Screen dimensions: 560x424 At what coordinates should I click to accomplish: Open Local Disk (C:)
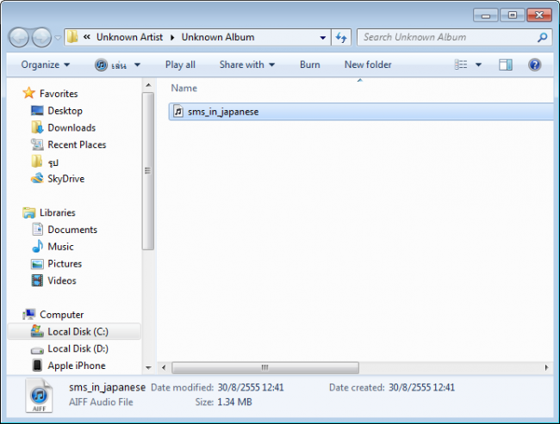pyautogui.click(x=78, y=332)
